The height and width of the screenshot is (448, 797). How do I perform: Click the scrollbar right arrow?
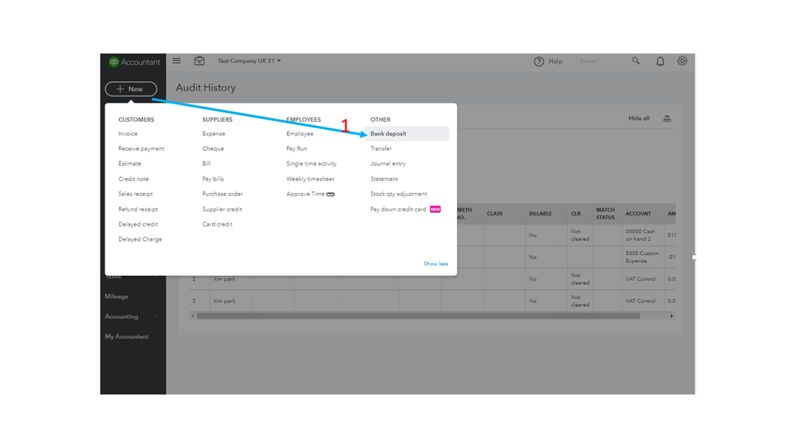(x=672, y=316)
